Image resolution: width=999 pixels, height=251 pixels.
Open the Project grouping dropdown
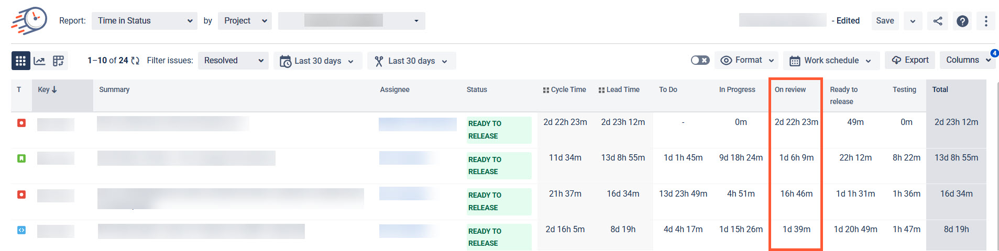tap(245, 21)
